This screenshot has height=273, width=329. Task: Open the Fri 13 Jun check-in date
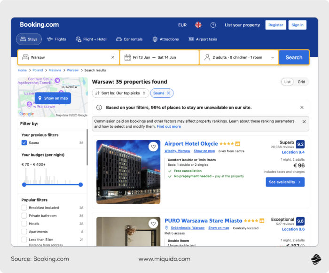point(141,57)
